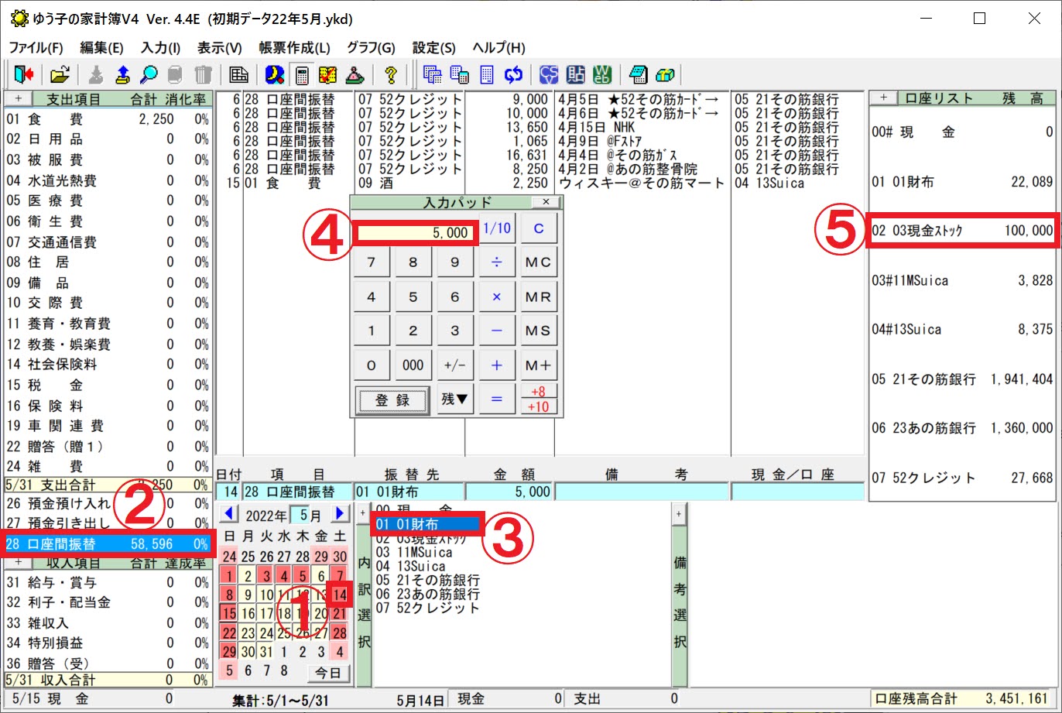Viewport: 1062px width, 713px height.
Task: Click the exit door icon in toolbar
Action: coord(24,75)
